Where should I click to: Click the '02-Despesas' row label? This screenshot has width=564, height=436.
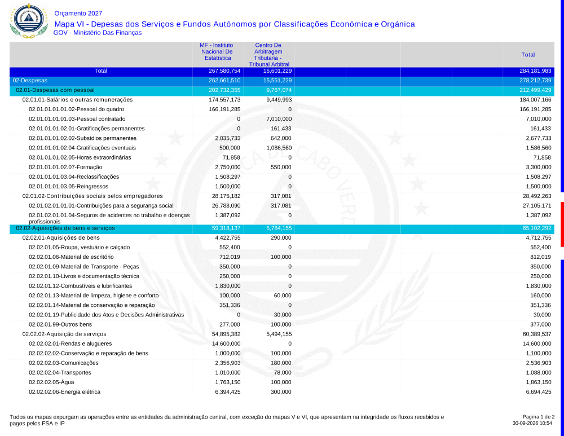[30, 81]
